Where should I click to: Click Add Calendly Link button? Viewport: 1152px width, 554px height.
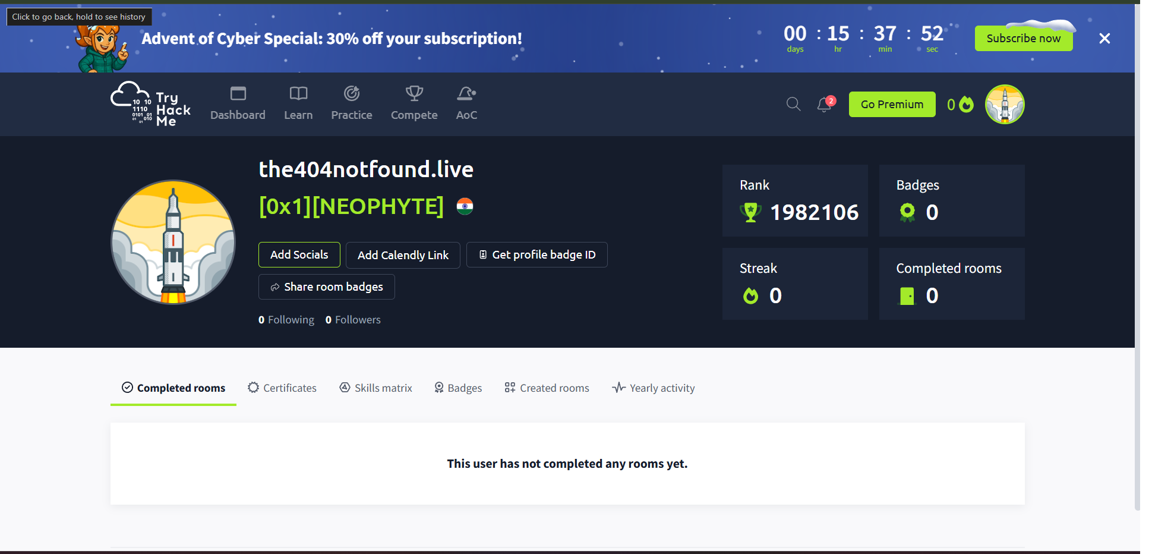(x=403, y=255)
